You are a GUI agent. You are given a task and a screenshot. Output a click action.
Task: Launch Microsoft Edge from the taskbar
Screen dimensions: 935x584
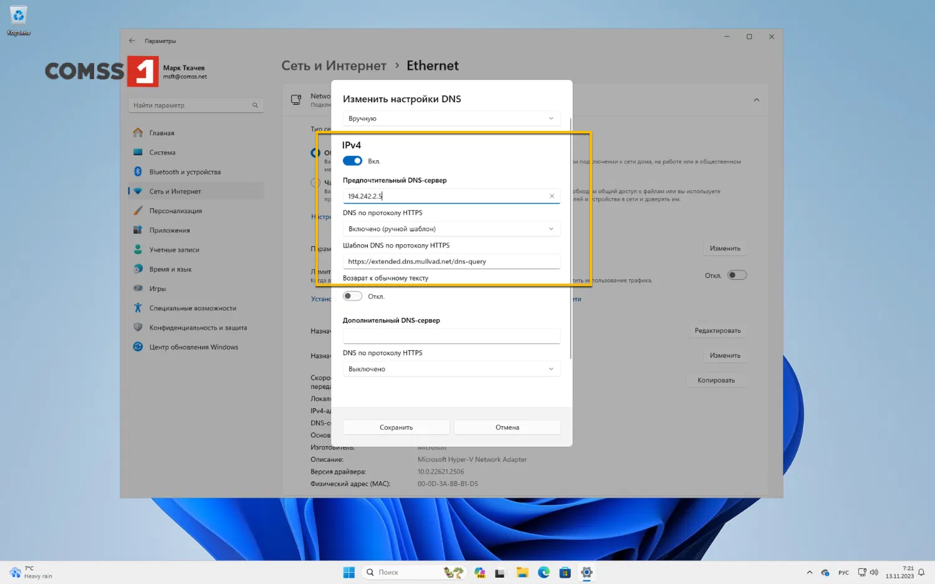coord(544,572)
